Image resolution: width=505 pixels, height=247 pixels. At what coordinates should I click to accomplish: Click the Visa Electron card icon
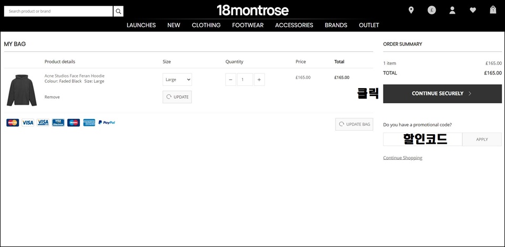58,122
